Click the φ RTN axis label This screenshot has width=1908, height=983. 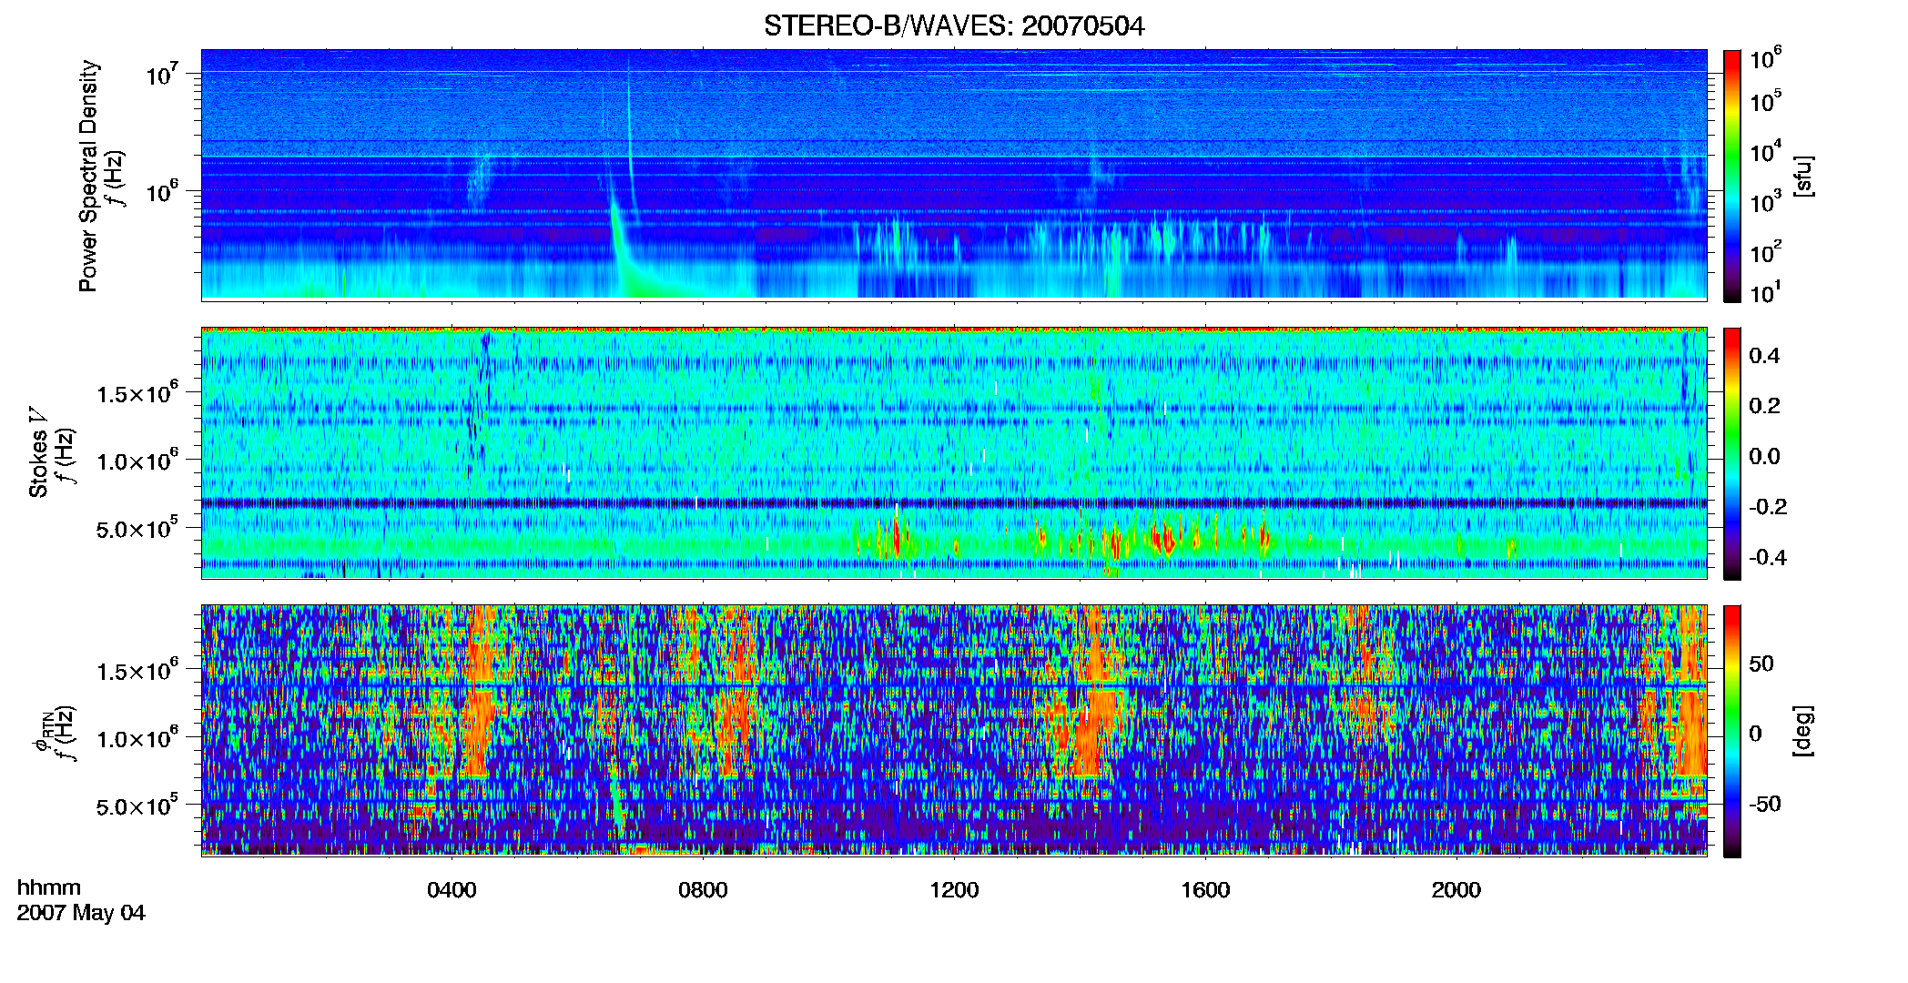coord(42,730)
